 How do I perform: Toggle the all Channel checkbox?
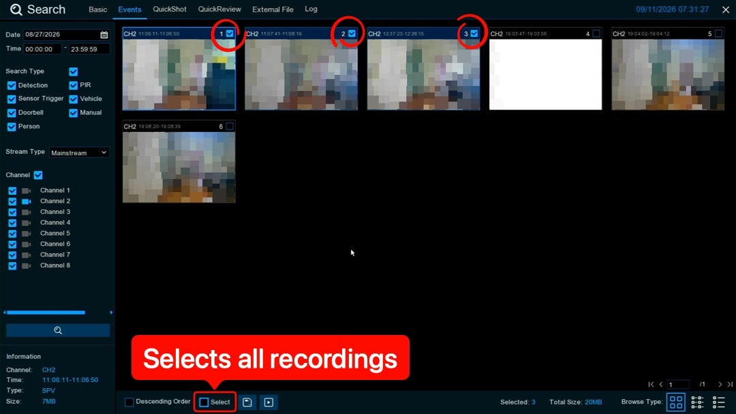point(38,175)
